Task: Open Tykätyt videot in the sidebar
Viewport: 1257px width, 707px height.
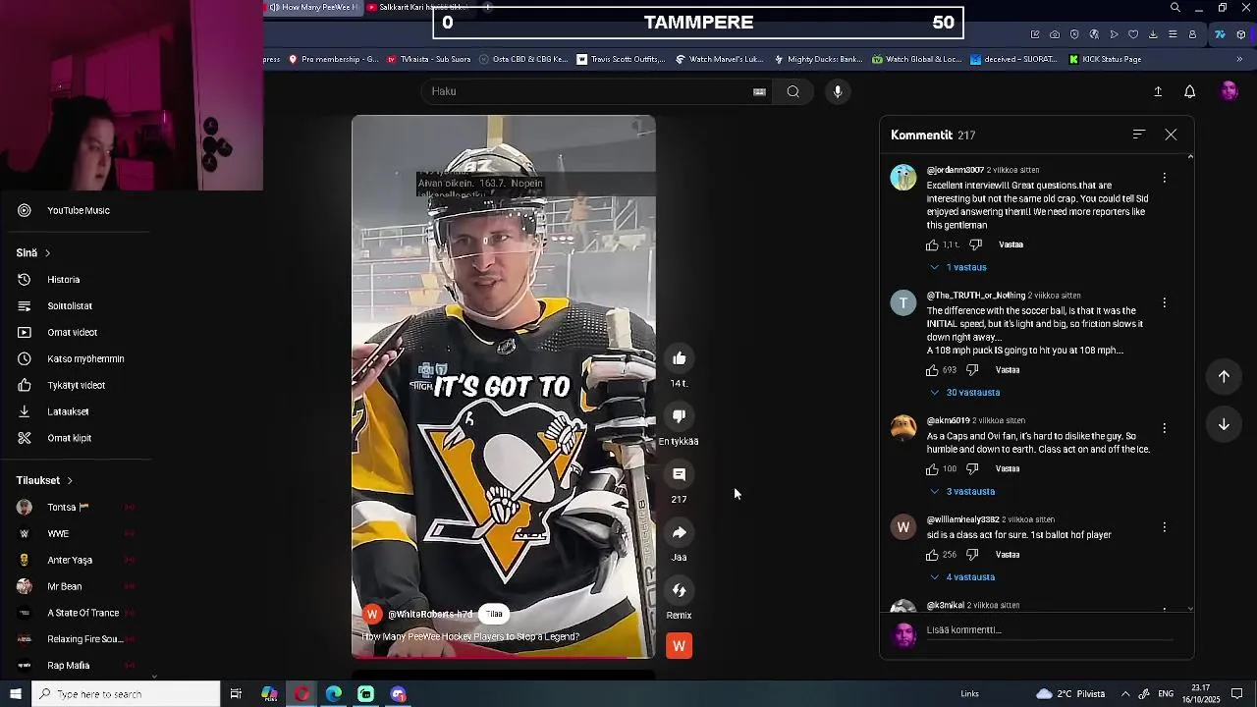Action: [79, 386]
